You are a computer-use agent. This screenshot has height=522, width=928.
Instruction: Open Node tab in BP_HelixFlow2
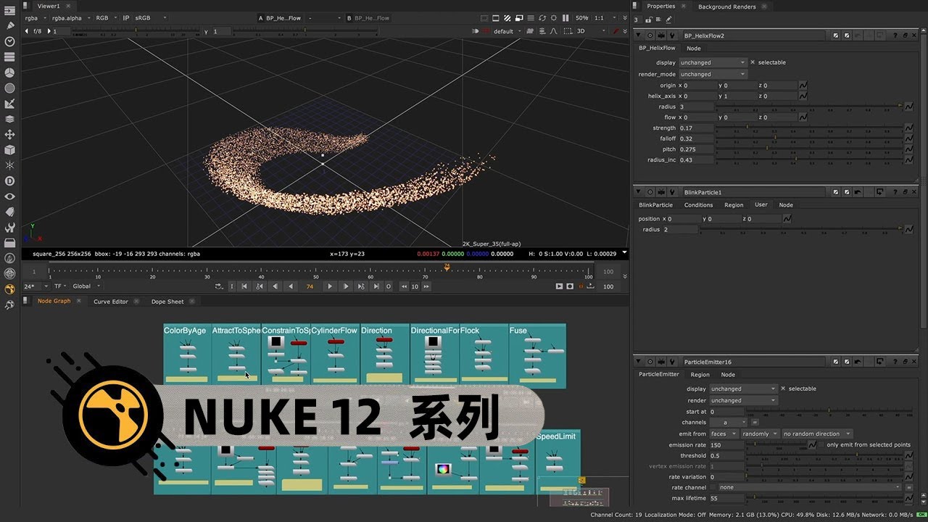(693, 49)
